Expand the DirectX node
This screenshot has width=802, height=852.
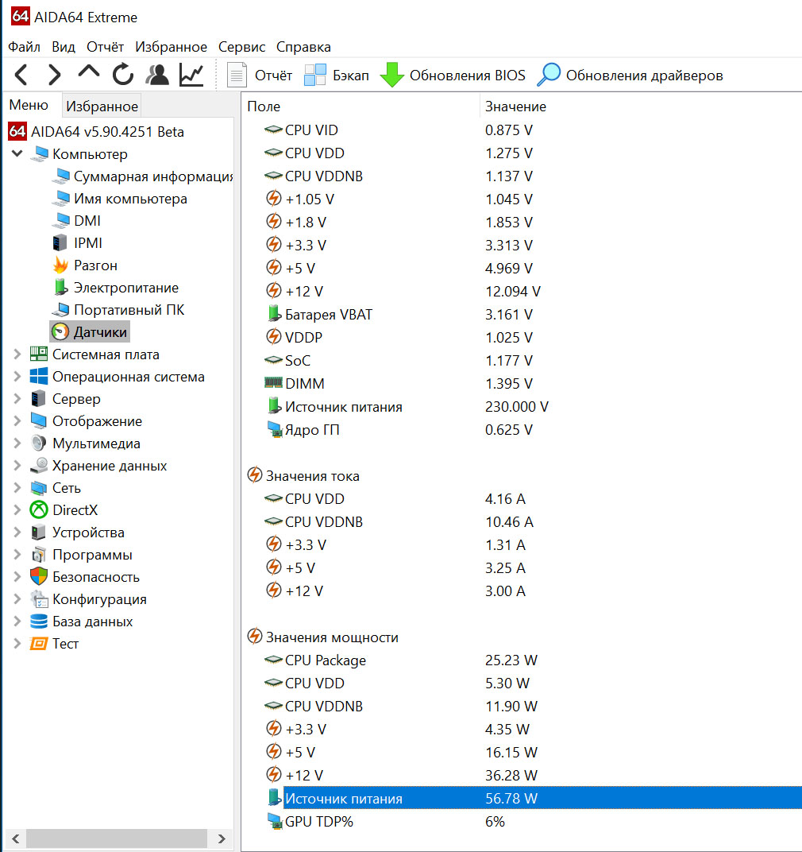click(x=17, y=510)
